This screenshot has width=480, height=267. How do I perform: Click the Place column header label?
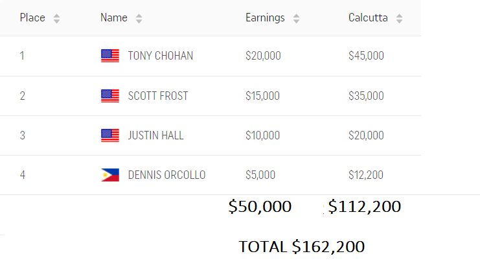32,18
